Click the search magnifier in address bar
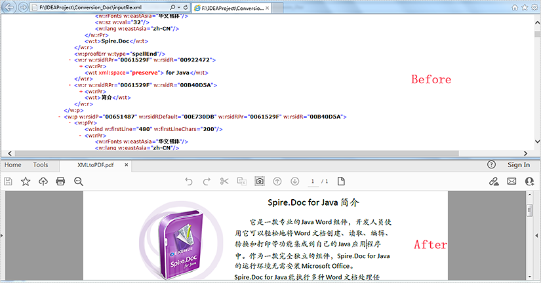Image resolution: width=541 pixels, height=283 pixels. pyautogui.click(x=172, y=7)
